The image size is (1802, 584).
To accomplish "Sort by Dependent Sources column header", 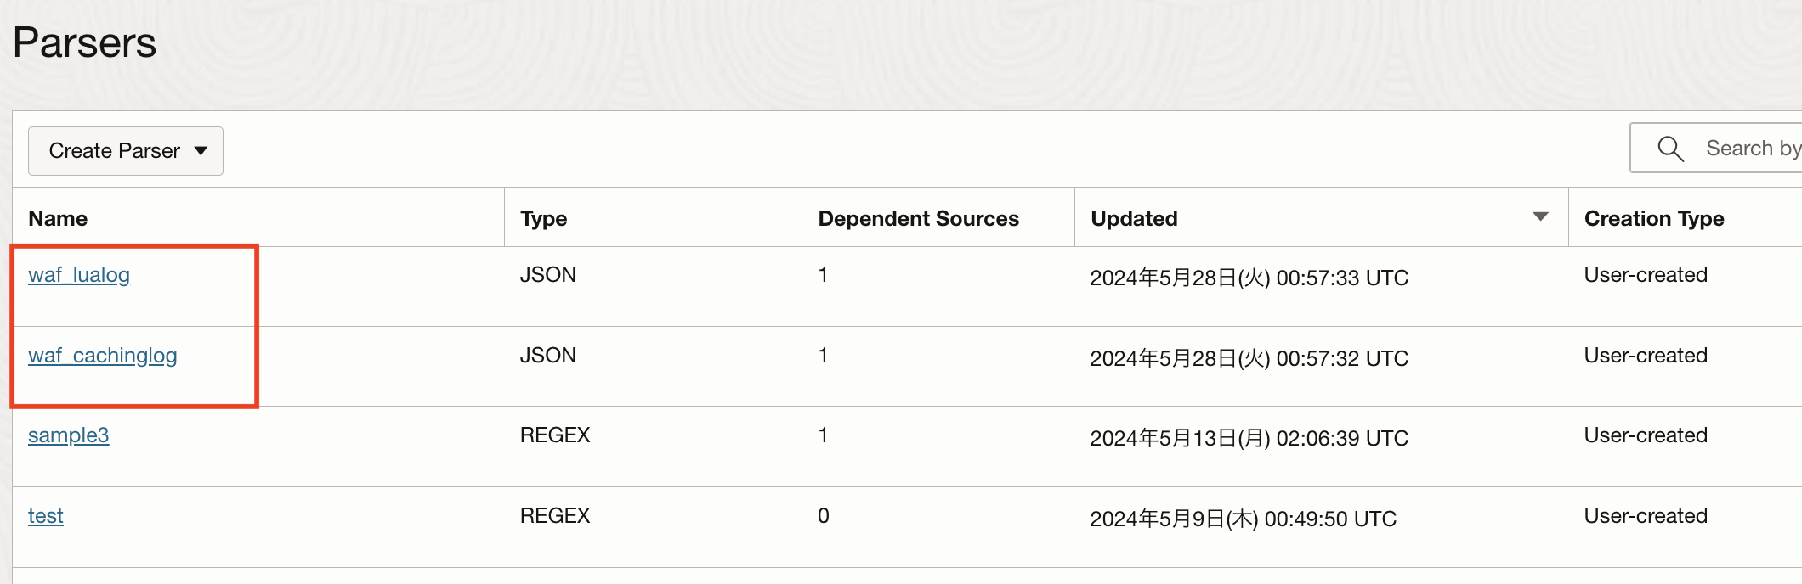I will [918, 218].
